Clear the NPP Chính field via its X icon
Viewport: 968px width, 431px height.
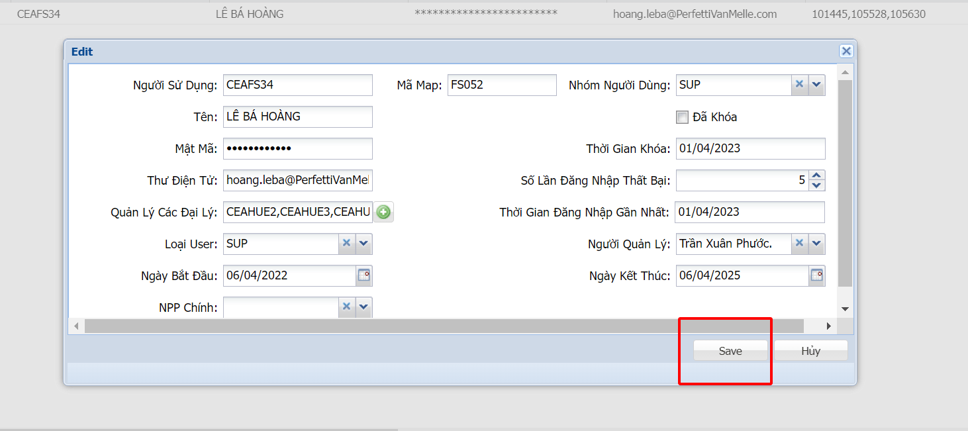coord(346,307)
